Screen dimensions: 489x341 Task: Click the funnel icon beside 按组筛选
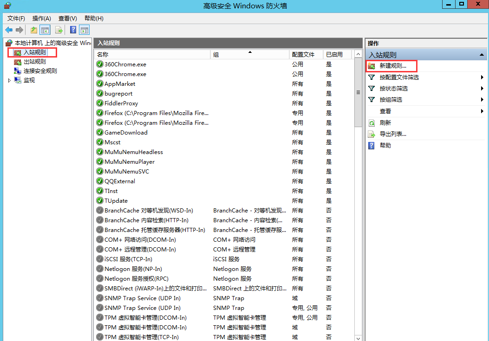pos(372,100)
